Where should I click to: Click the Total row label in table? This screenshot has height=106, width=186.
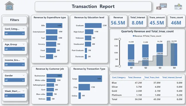point(114,99)
